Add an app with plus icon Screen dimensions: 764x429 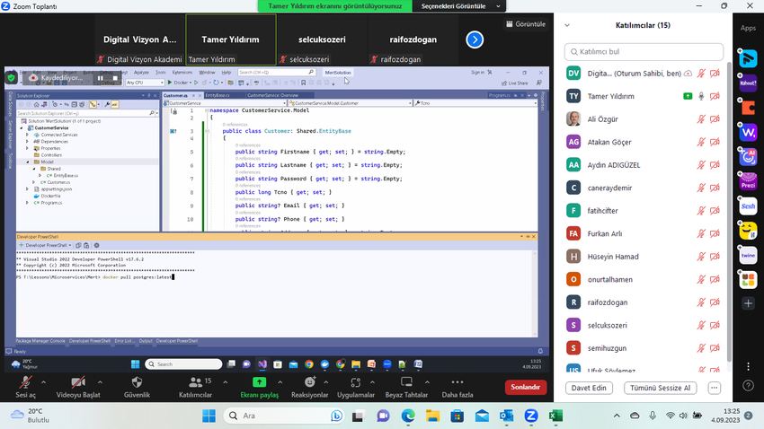click(748, 303)
